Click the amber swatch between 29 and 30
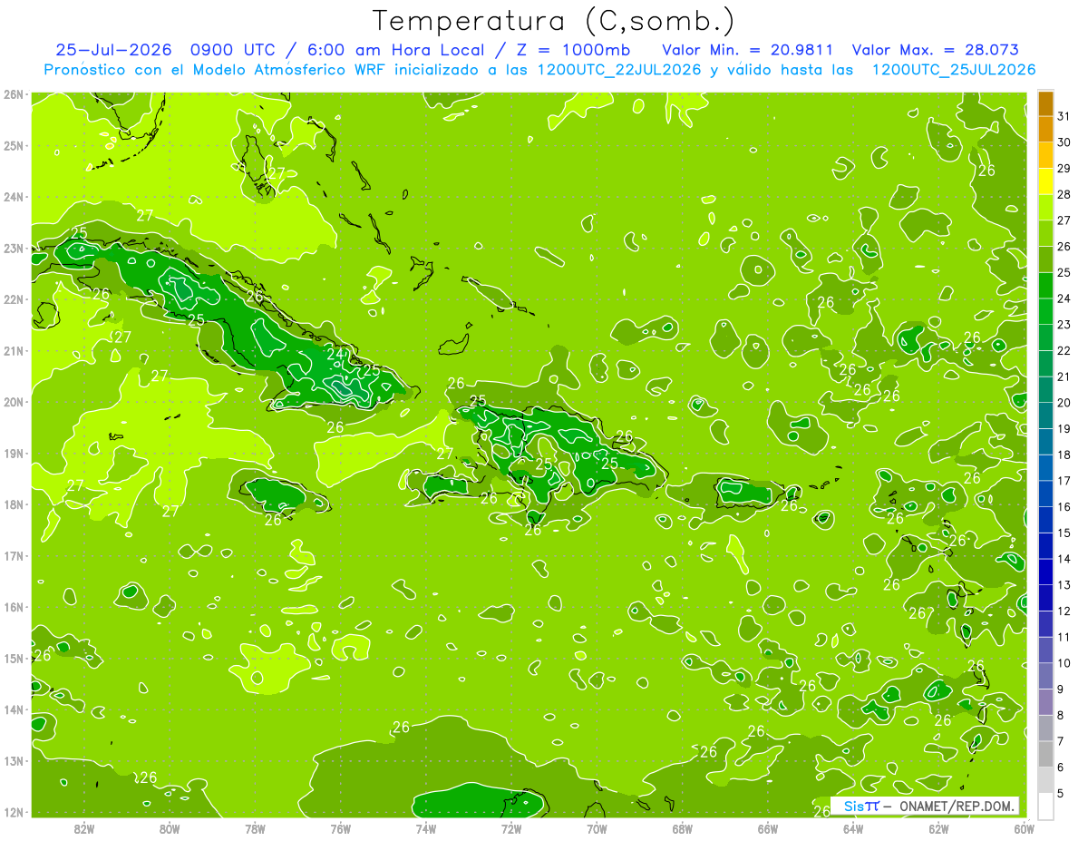 tap(1045, 155)
